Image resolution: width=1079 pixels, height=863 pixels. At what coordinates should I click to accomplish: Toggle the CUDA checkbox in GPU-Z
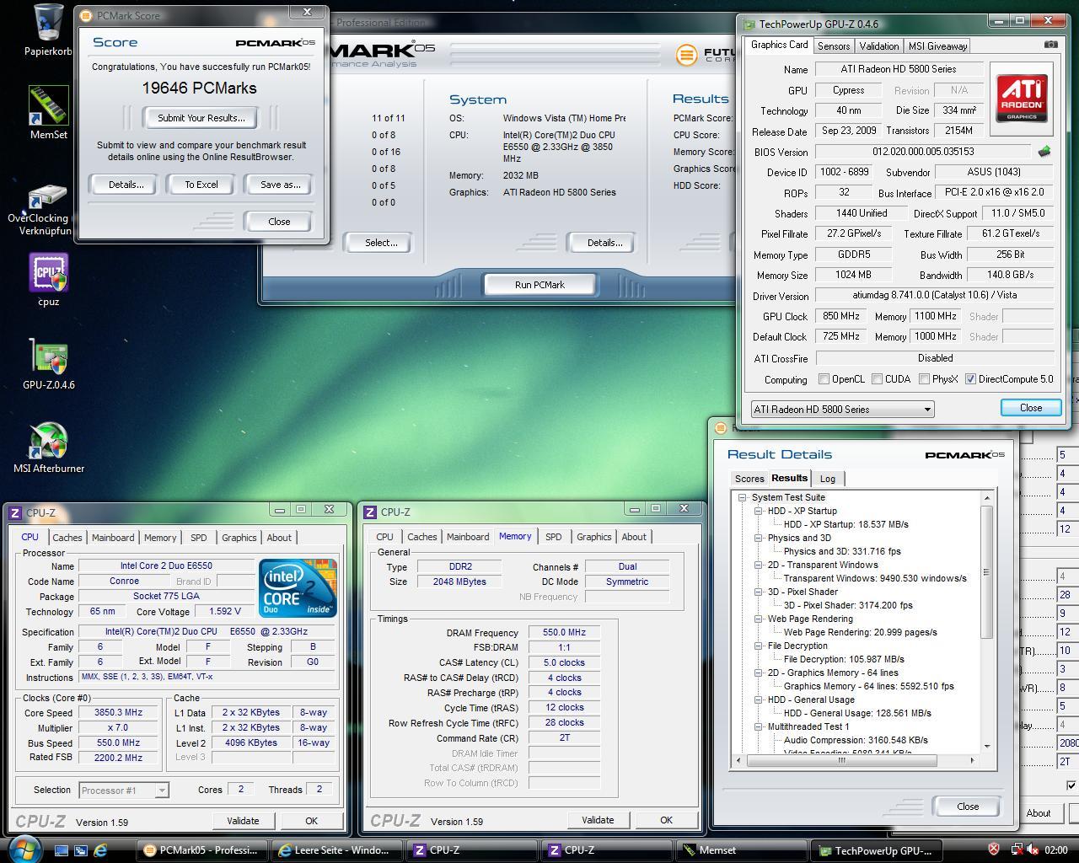coord(878,379)
